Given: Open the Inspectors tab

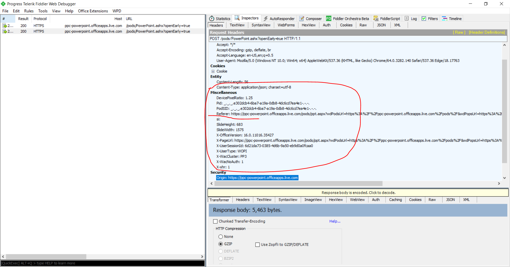Looking at the screenshot, I should click(246, 18).
